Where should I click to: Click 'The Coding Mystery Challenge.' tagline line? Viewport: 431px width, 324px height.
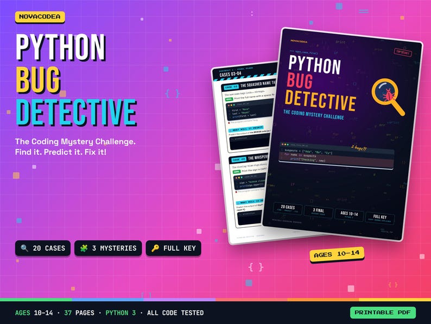click(75, 141)
